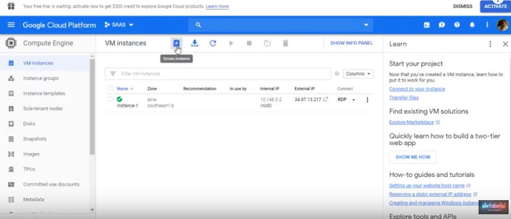Open Setting up your website host name link
This screenshot has width=511, height=219.
click(x=427, y=185)
